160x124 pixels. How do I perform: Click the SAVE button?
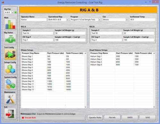click(x=148, y=118)
